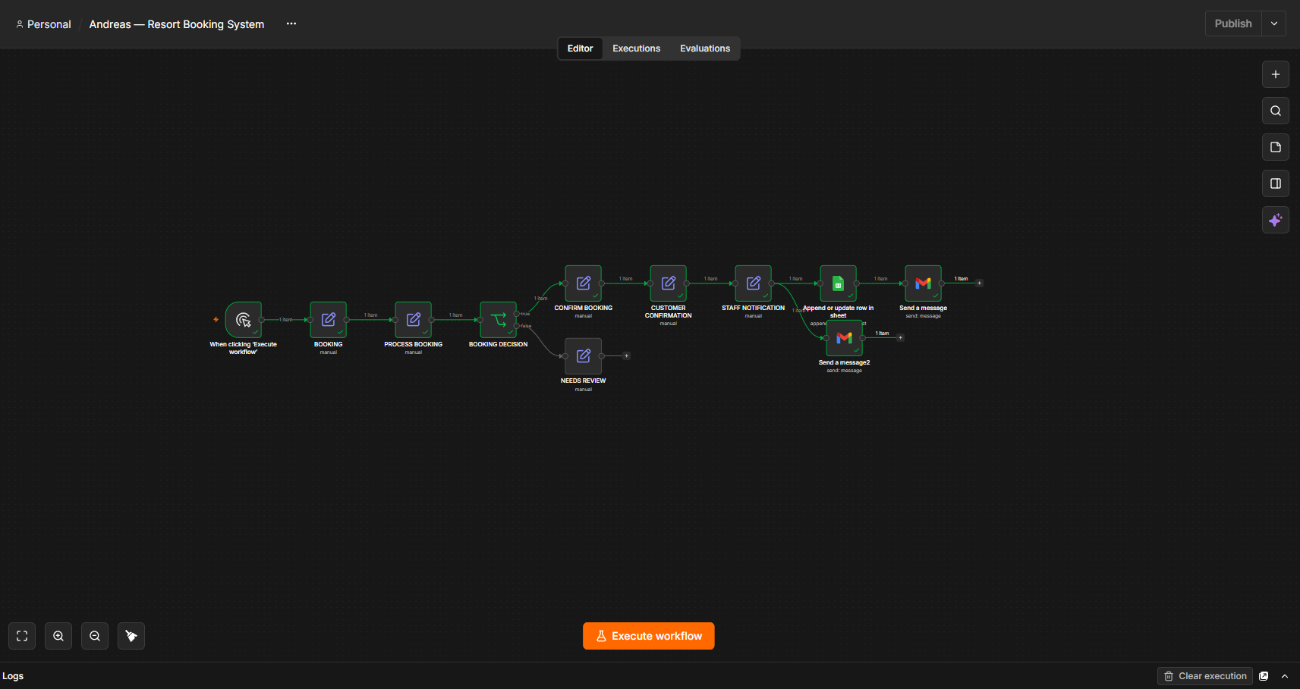Screen dimensions: 1300x689
Task: Select the BOOKING node
Action: coord(329,320)
